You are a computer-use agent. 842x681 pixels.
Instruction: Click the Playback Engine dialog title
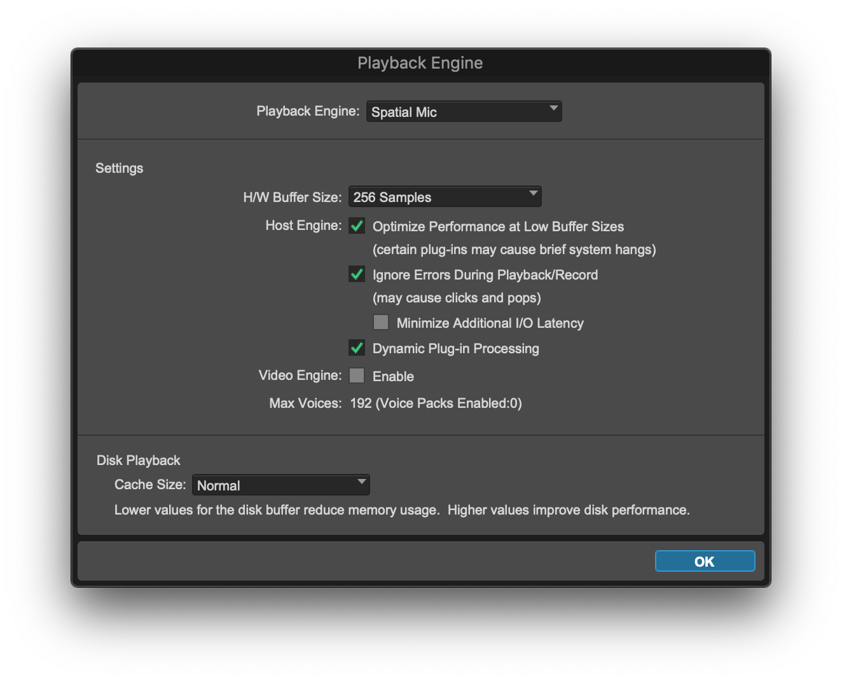tap(420, 62)
